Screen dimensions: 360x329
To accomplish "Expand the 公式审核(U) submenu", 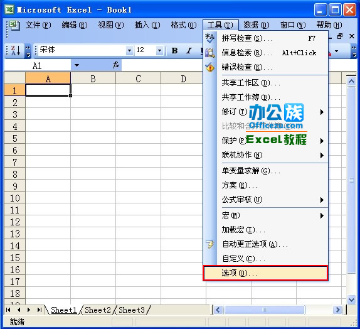I will (x=322, y=200).
